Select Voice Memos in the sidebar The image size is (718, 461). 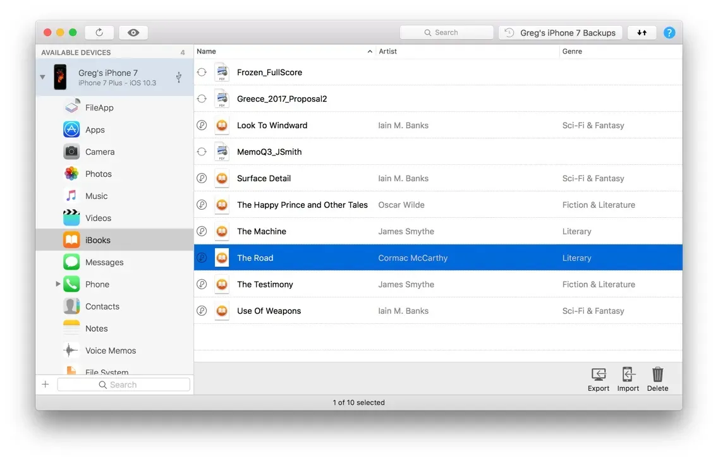[110, 351]
